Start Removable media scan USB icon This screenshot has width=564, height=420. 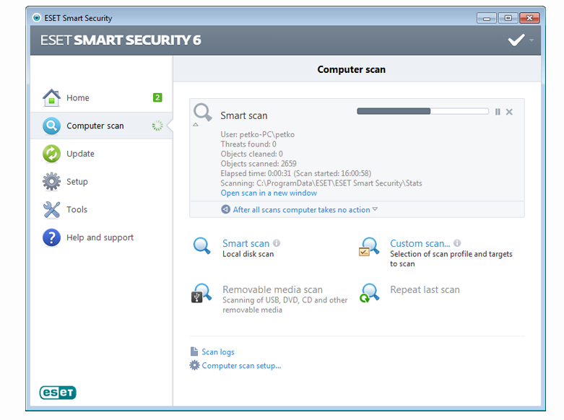pyautogui.click(x=201, y=293)
